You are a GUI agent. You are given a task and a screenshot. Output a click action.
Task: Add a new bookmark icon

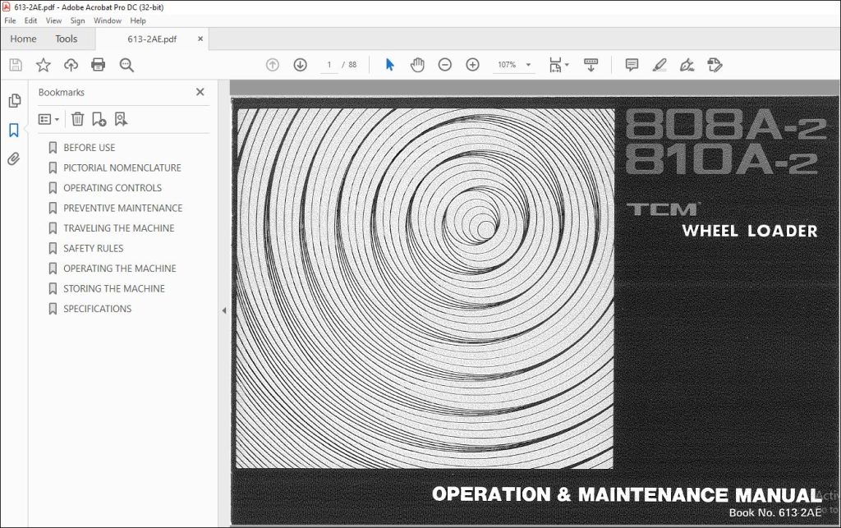99,119
